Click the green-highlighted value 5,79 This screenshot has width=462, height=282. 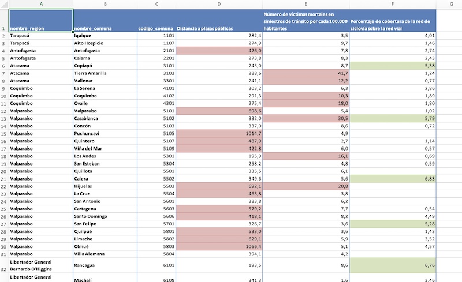[393, 118]
